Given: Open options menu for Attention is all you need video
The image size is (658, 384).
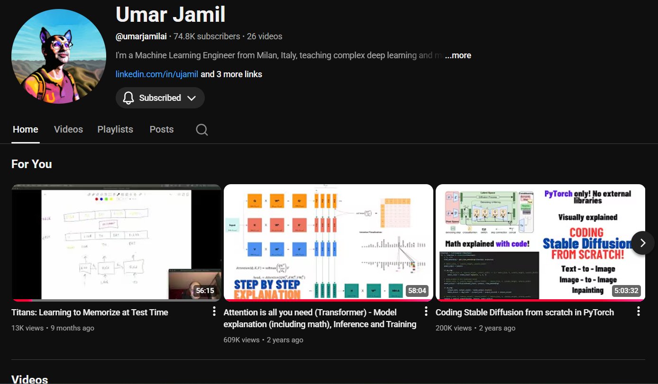Looking at the screenshot, I should [x=426, y=311].
